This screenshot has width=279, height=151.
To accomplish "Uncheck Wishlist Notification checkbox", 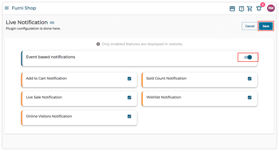I will 250,97.
